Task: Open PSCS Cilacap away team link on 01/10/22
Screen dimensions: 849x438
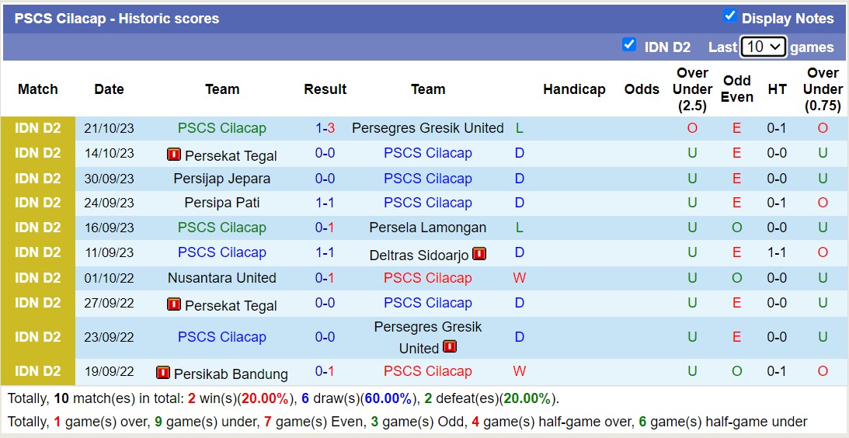Action: click(428, 278)
